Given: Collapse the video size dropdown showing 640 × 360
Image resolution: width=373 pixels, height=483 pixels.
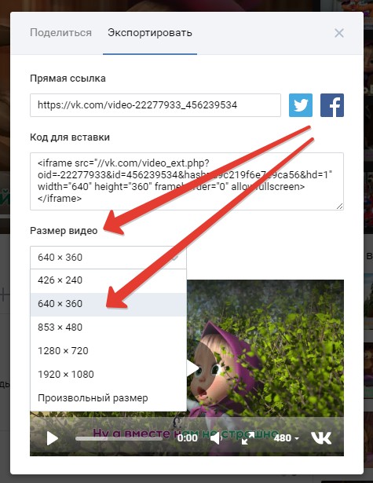Looking at the screenshot, I should 108,258.
